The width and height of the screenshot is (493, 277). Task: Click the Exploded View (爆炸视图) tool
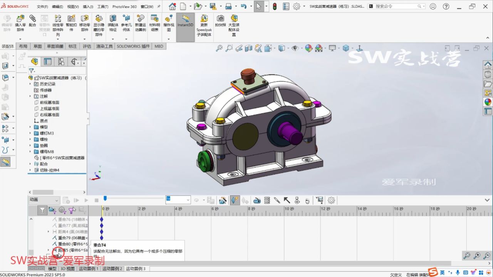pyautogui.click(x=168, y=23)
